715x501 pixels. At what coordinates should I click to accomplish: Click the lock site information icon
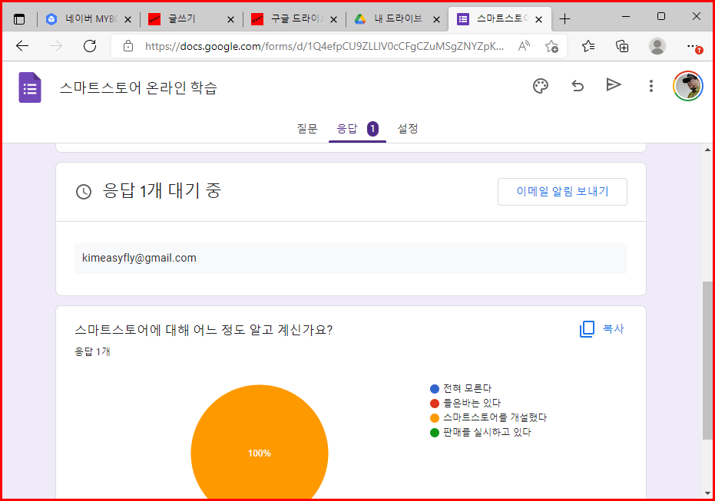(128, 46)
